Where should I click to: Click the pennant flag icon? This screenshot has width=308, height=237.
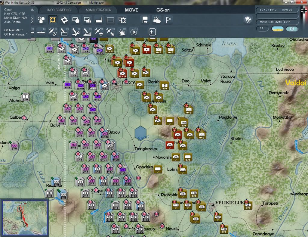pos(168,20)
